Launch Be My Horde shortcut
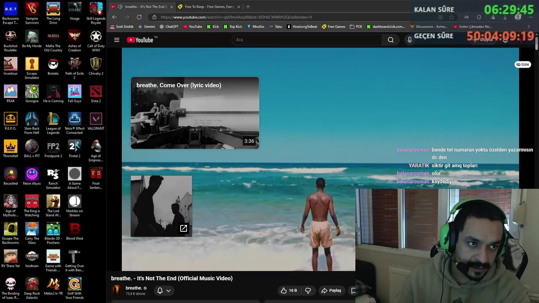539x303 pixels. [x=32, y=39]
